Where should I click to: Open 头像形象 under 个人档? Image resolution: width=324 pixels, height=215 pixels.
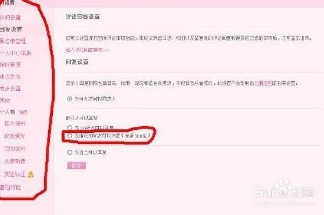(15, 161)
